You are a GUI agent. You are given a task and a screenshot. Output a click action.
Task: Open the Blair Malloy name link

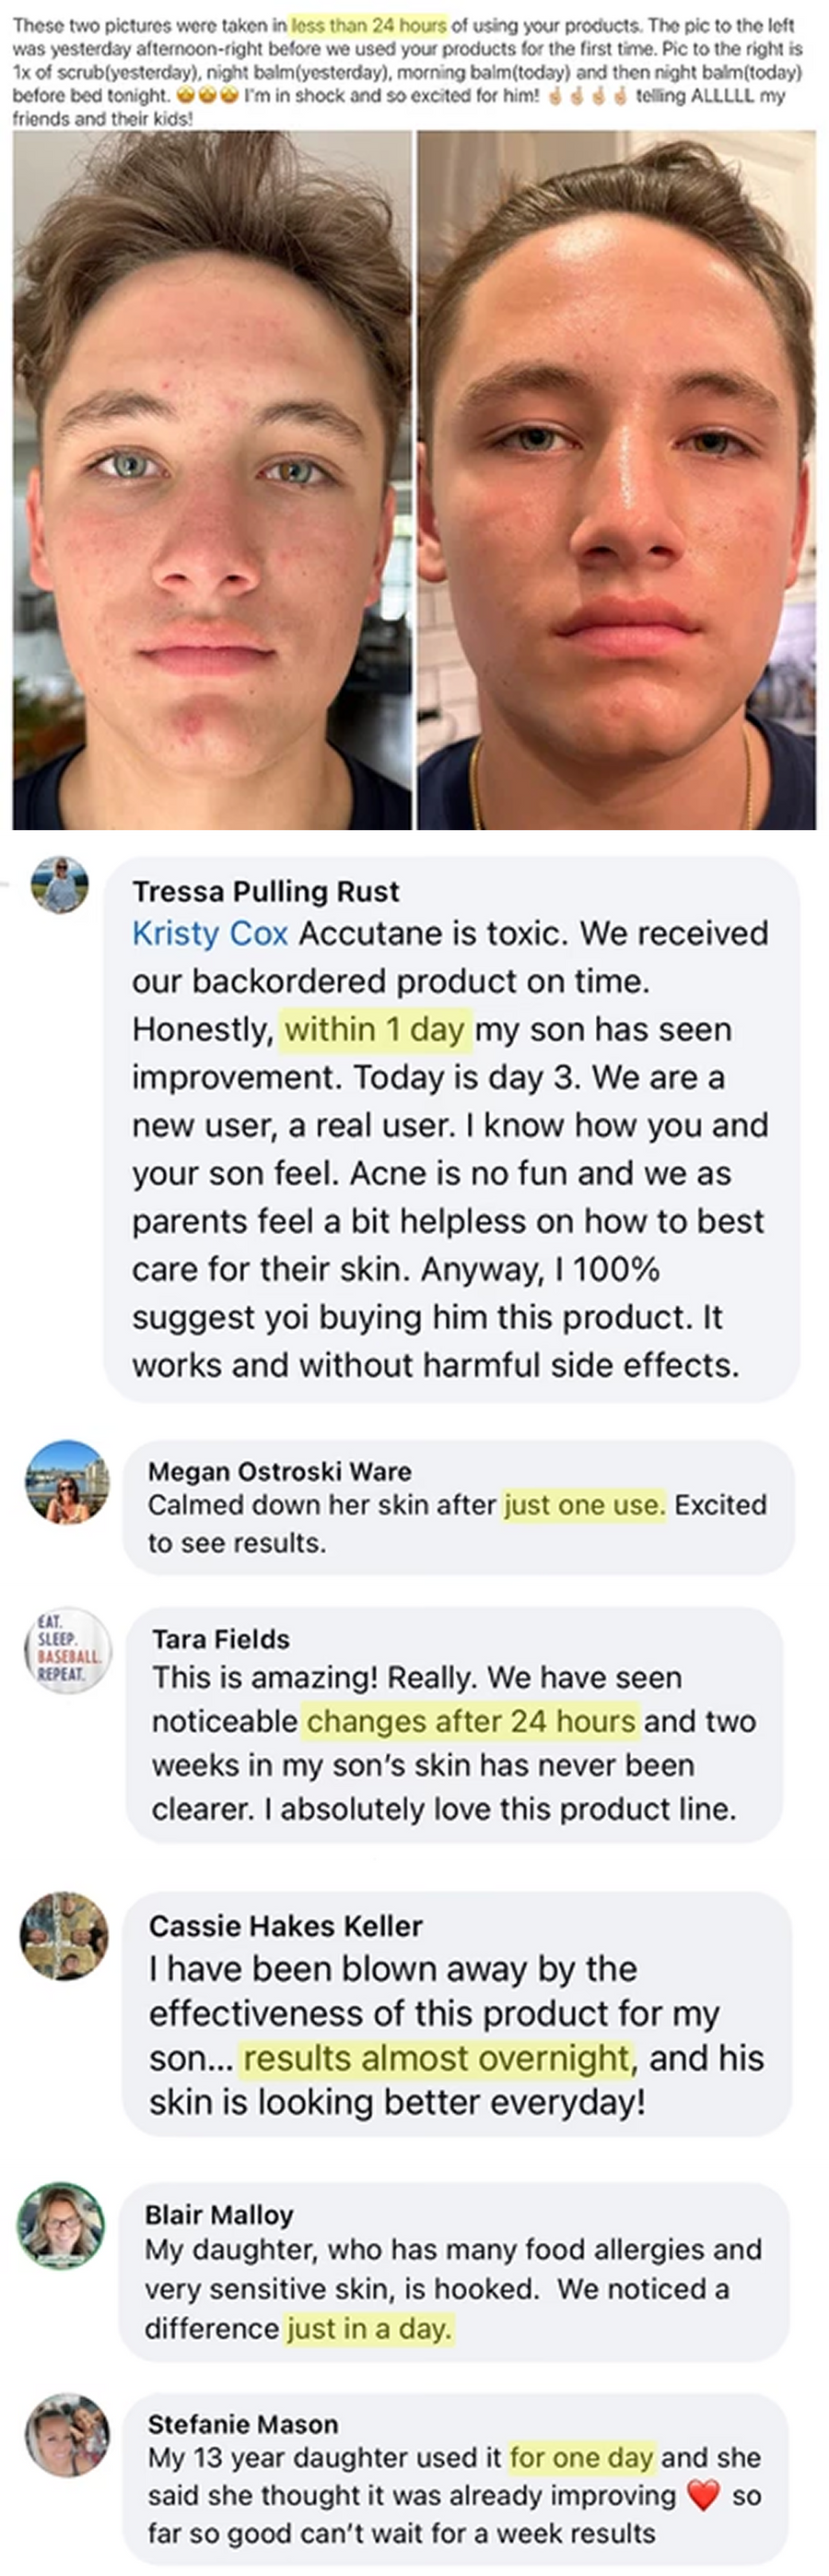(218, 2215)
